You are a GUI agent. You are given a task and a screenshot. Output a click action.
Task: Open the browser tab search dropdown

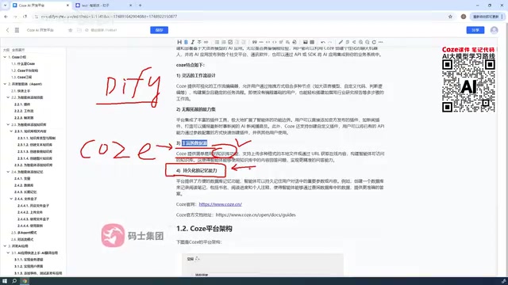click(x=5, y=6)
